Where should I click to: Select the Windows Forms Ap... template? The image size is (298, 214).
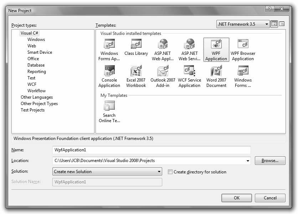coord(109,50)
